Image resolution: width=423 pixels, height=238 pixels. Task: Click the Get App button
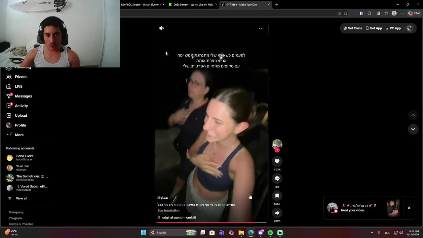(374, 28)
